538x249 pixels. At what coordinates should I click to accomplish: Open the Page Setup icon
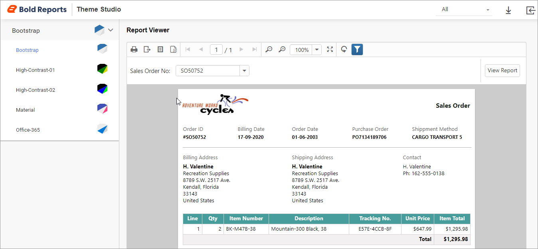coord(173,49)
